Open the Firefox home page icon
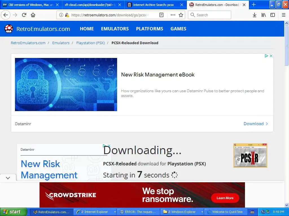 point(33,15)
